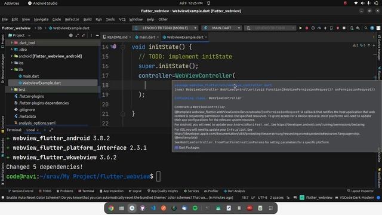This screenshot has width=382, height=215.
Task: Open the Refactor menu
Action: pyautogui.click(x=72, y=19)
